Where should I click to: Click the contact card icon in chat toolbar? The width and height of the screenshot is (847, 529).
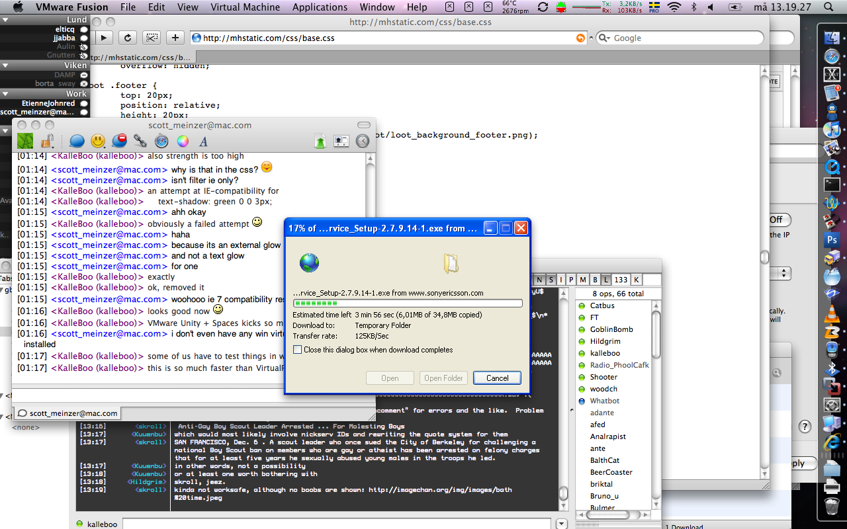coord(341,141)
